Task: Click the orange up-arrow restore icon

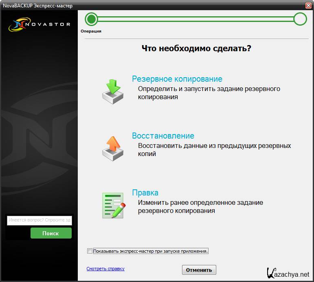Action: [112, 148]
